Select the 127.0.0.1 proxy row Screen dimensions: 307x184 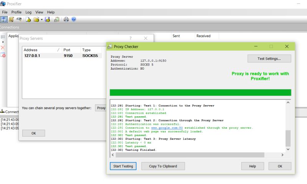tap(62, 55)
